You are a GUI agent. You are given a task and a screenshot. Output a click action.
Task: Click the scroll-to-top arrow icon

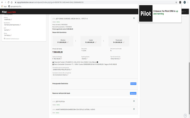click(185, 116)
